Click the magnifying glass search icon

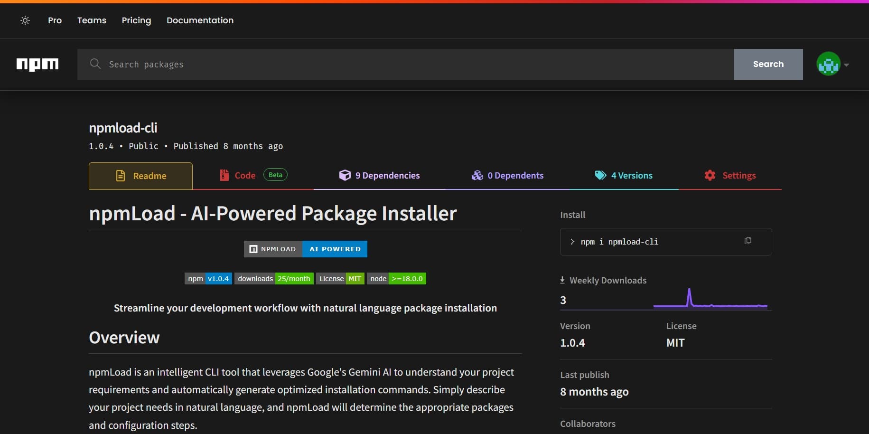coord(95,64)
